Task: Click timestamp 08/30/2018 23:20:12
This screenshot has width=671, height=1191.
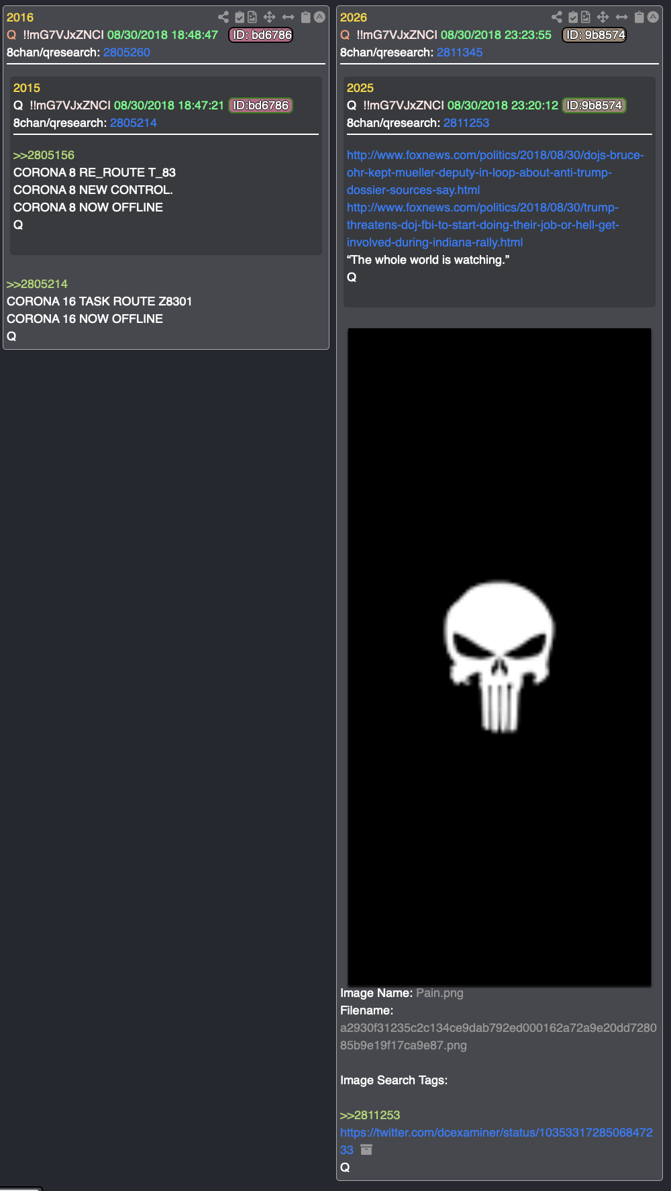Action: 503,105
